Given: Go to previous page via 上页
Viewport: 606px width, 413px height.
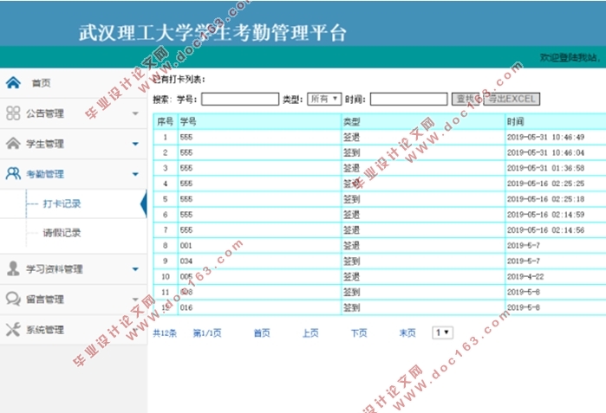Looking at the screenshot, I should point(310,333).
